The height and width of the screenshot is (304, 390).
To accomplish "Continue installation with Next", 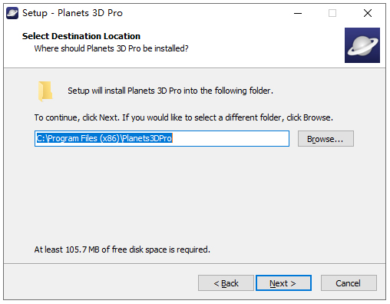I will (x=283, y=283).
